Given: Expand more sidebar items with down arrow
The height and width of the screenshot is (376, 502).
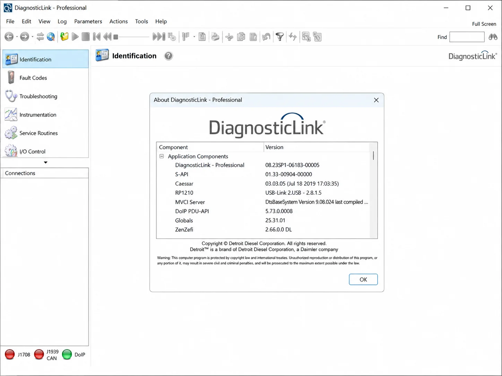Looking at the screenshot, I should tap(45, 162).
